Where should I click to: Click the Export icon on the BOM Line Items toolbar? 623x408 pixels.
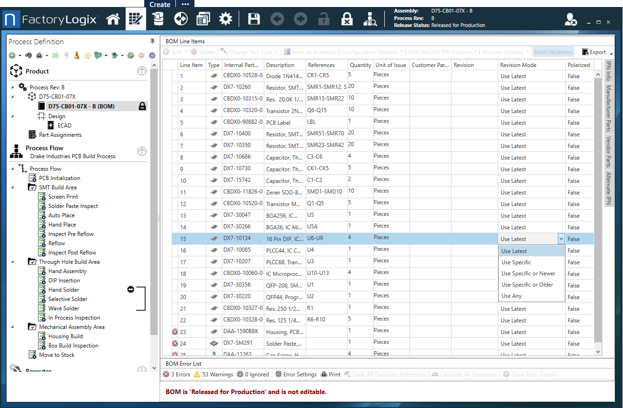coord(585,52)
